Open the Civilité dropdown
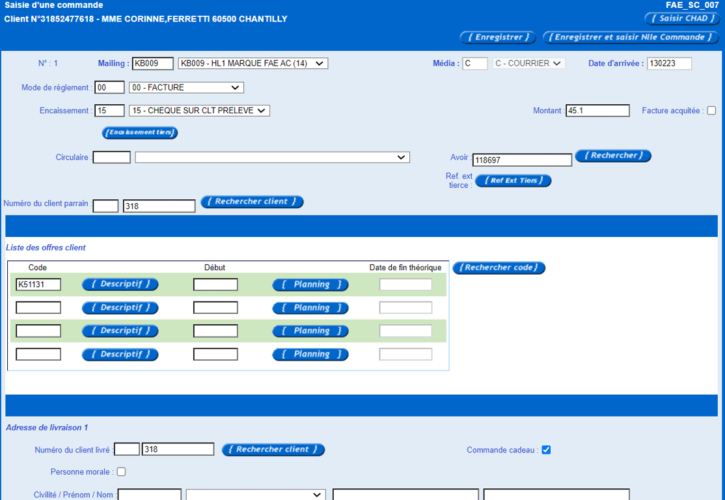 point(256,494)
